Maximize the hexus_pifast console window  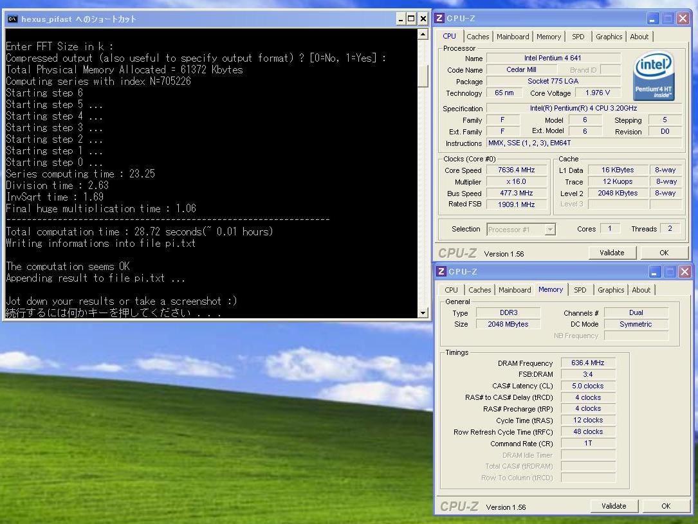coord(411,19)
